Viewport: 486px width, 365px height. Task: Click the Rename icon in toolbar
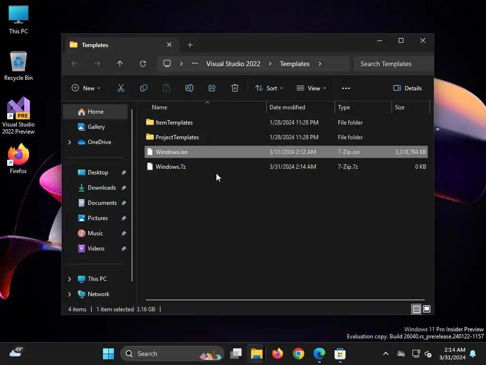pyautogui.click(x=189, y=88)
